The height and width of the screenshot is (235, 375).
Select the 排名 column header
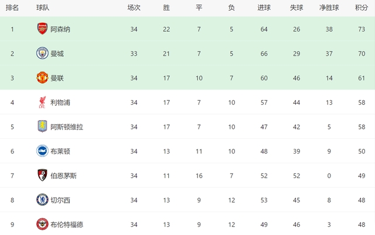click(12, 8)
